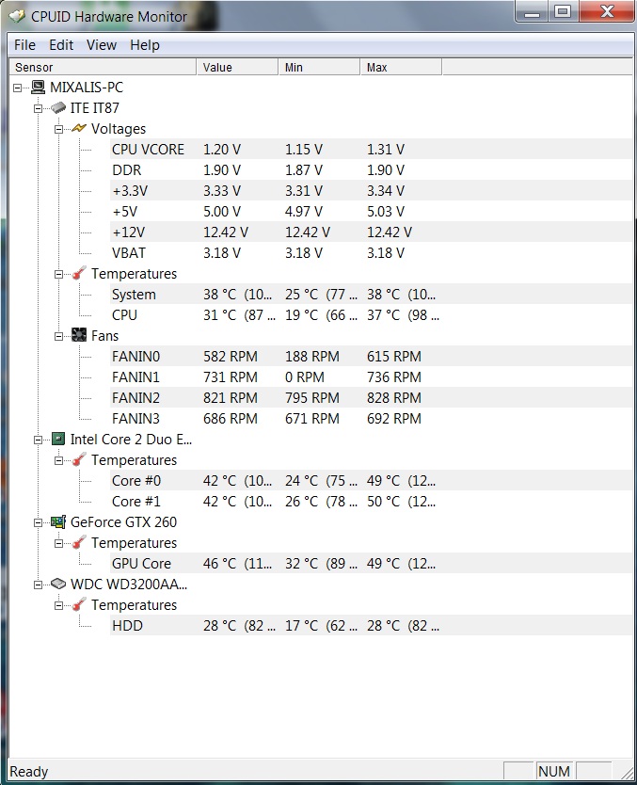Click the 671 RPM minimum of FANIN3

pos(311,419)
